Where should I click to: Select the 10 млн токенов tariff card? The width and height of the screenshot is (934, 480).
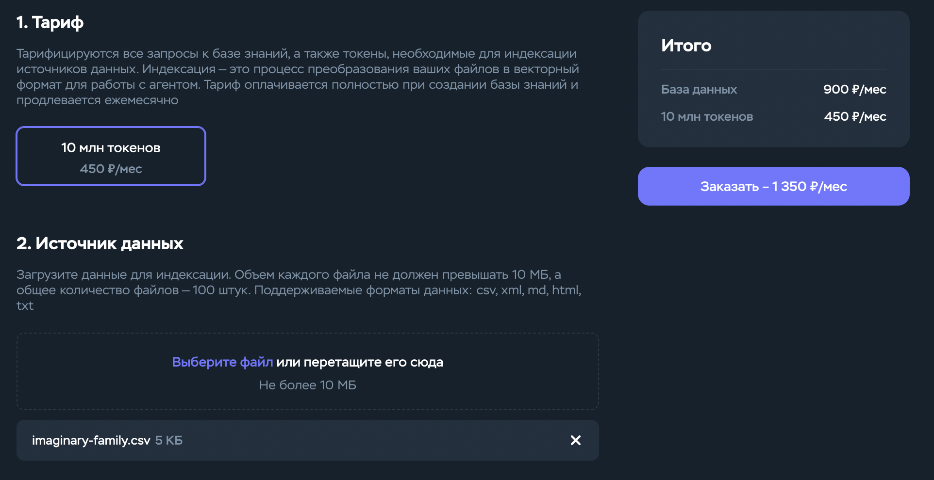(x=111, y=156)
